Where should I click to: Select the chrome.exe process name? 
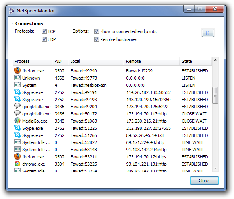point(34,164)
